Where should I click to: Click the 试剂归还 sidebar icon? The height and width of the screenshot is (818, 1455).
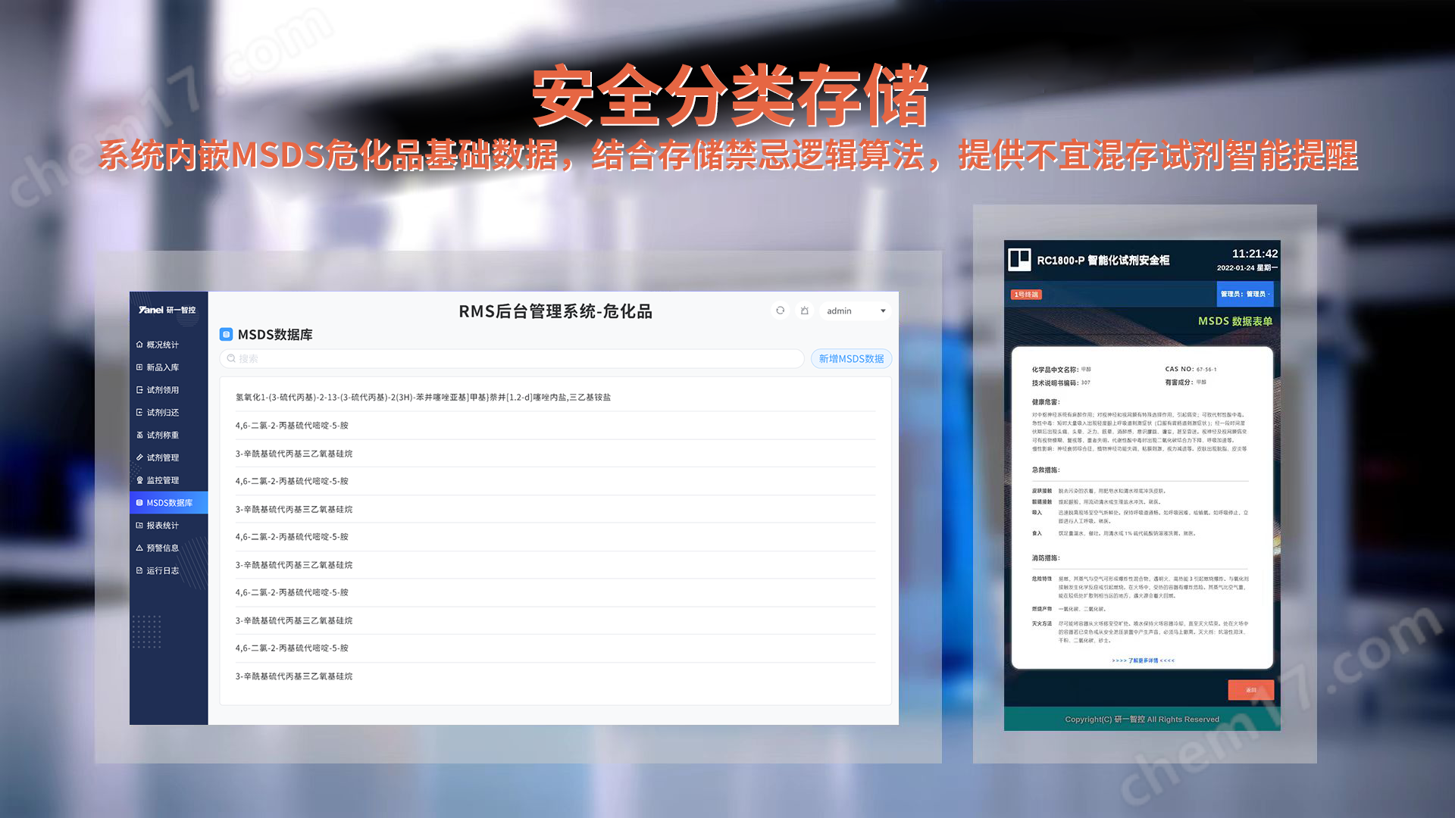[139, 413]
